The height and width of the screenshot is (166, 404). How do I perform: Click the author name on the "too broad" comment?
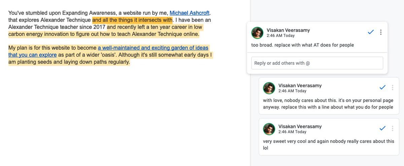[288, 30]
